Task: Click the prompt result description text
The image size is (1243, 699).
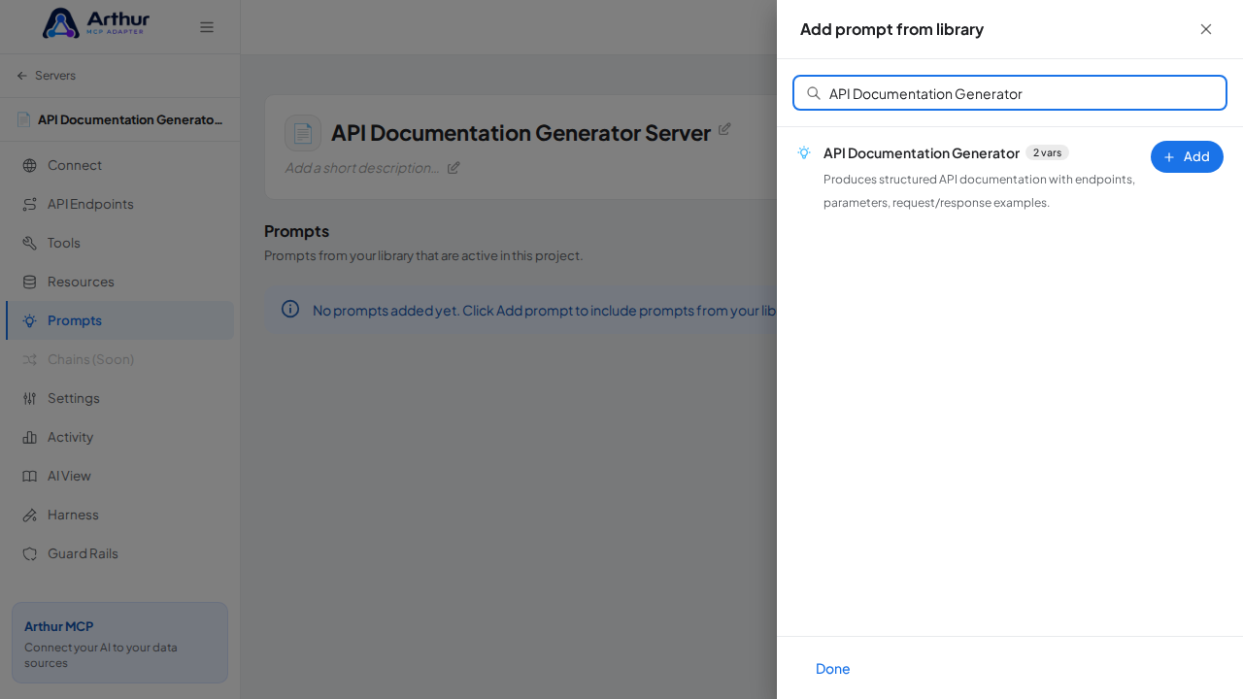Action: point(979,191)
